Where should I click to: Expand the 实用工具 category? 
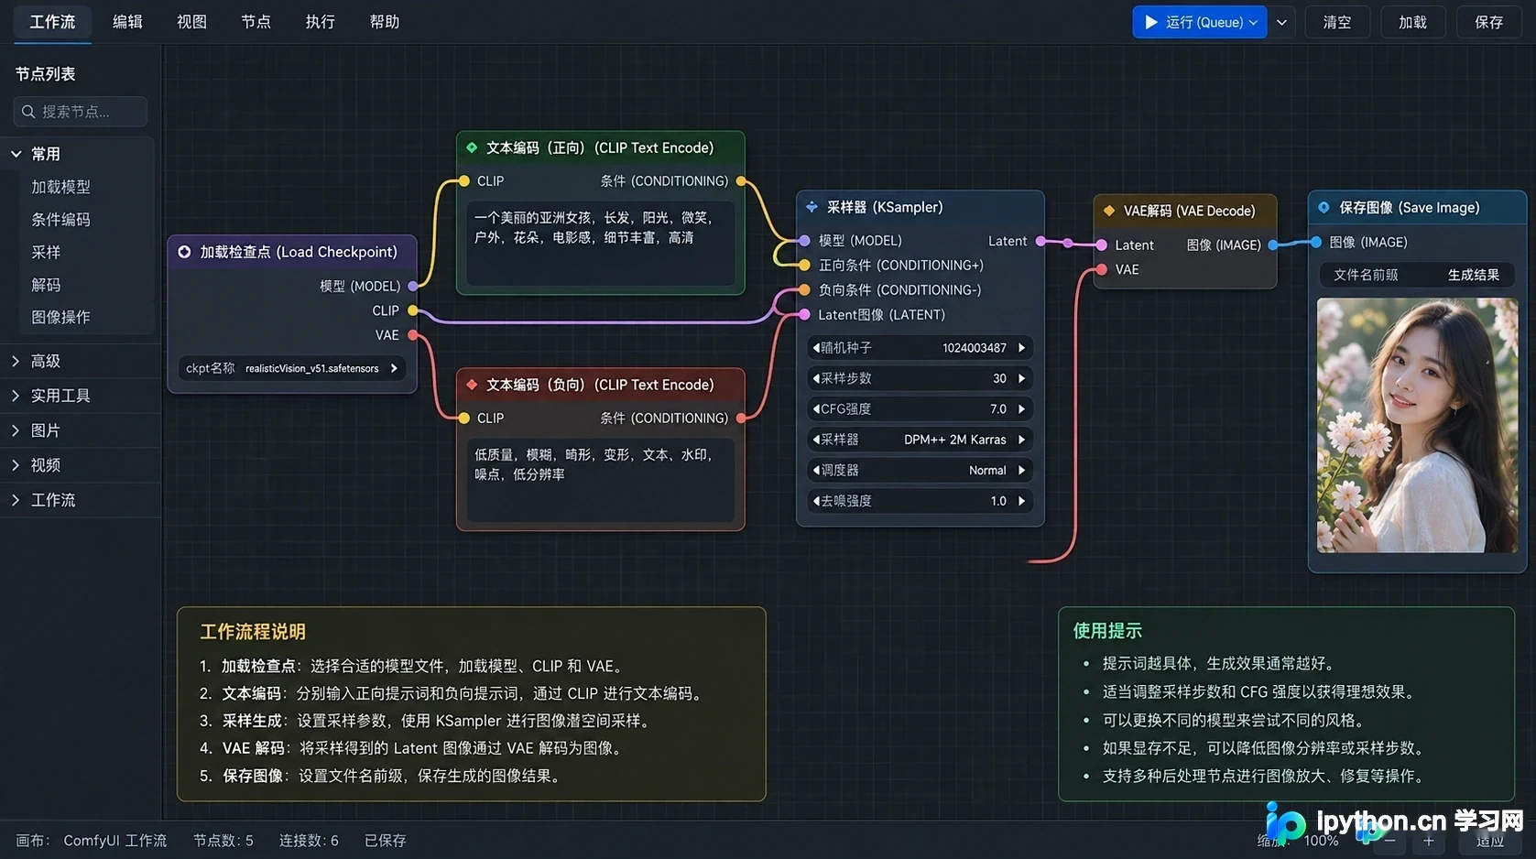[x=16, y=396]
